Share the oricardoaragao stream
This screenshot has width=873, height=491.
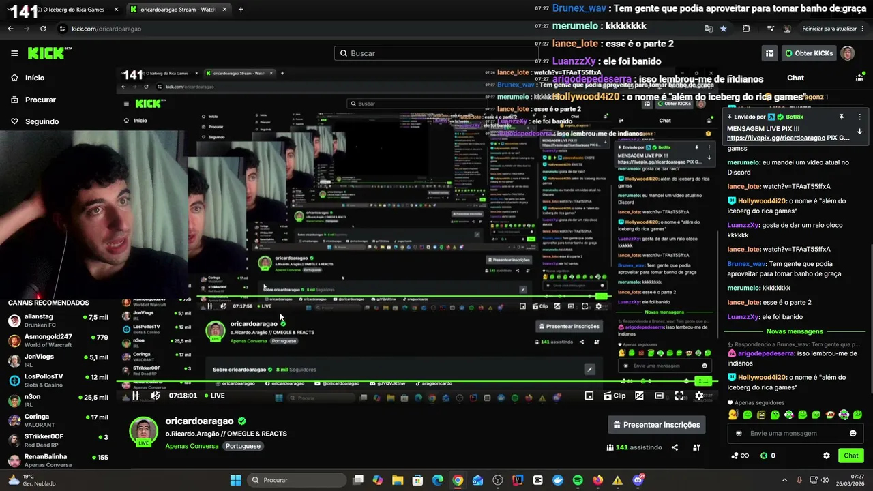pyautogui.click(x=675, y=447)
